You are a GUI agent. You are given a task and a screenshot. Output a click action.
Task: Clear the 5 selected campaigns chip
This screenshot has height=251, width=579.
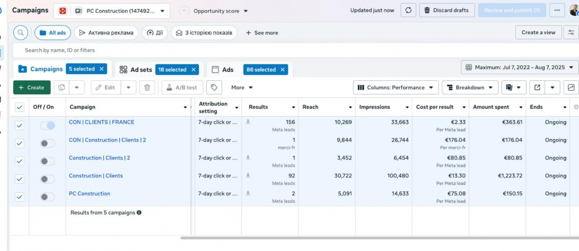[102, 69]
